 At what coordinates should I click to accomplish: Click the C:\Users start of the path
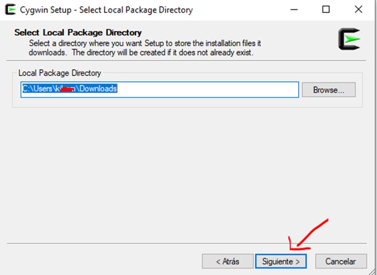(36, 89)
